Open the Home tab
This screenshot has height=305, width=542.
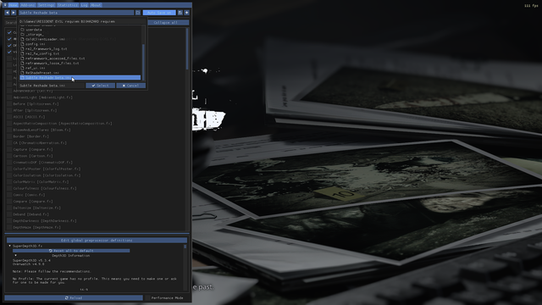click(14, 5)
